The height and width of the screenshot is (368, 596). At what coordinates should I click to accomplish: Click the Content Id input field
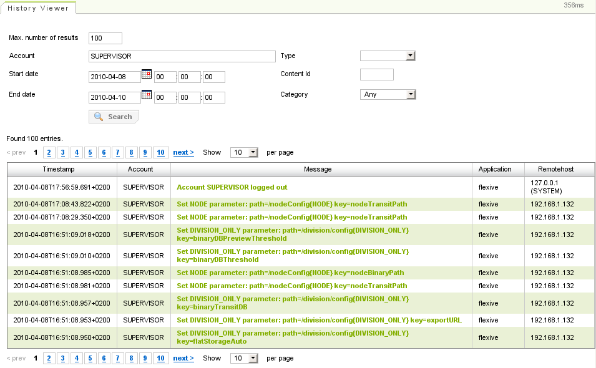pyautogui.click(x=377, y=74)
